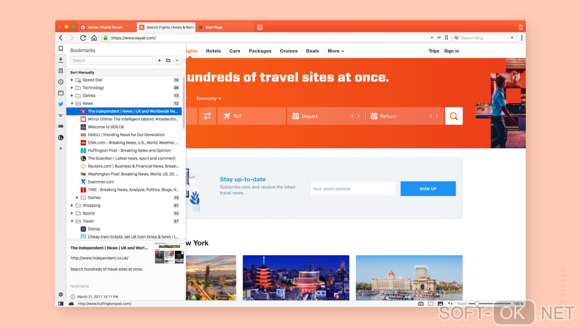Image resolution: width=581 pixels, height=327 pixels.
Task: Create a new bookmark folder
Action: [x=168, y=60]
